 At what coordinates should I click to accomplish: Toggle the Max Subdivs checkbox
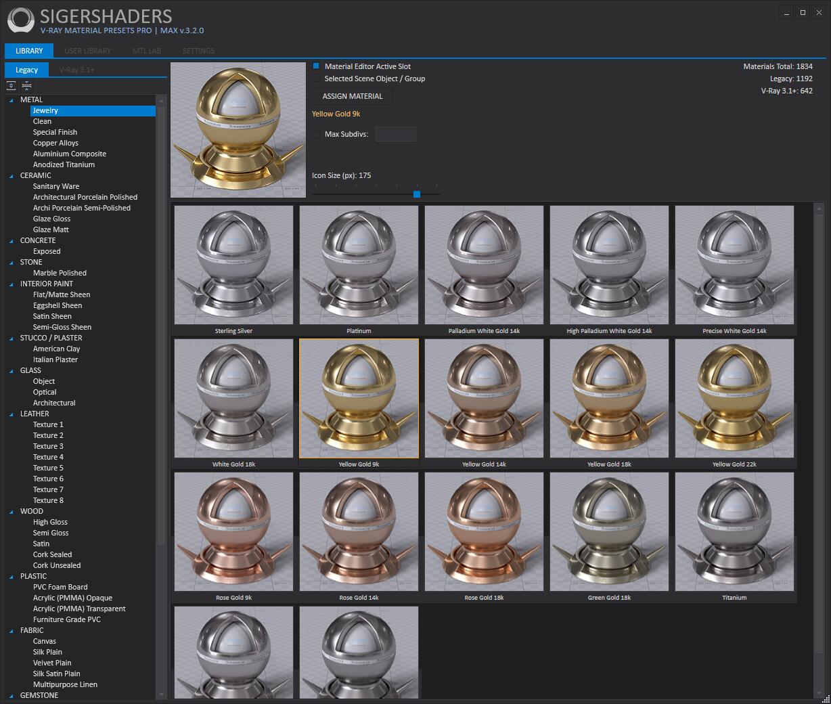[x=316, y=134]
